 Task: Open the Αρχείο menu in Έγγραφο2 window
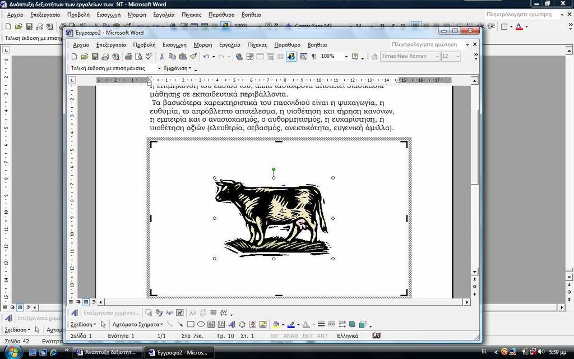[x=81, y=45]
